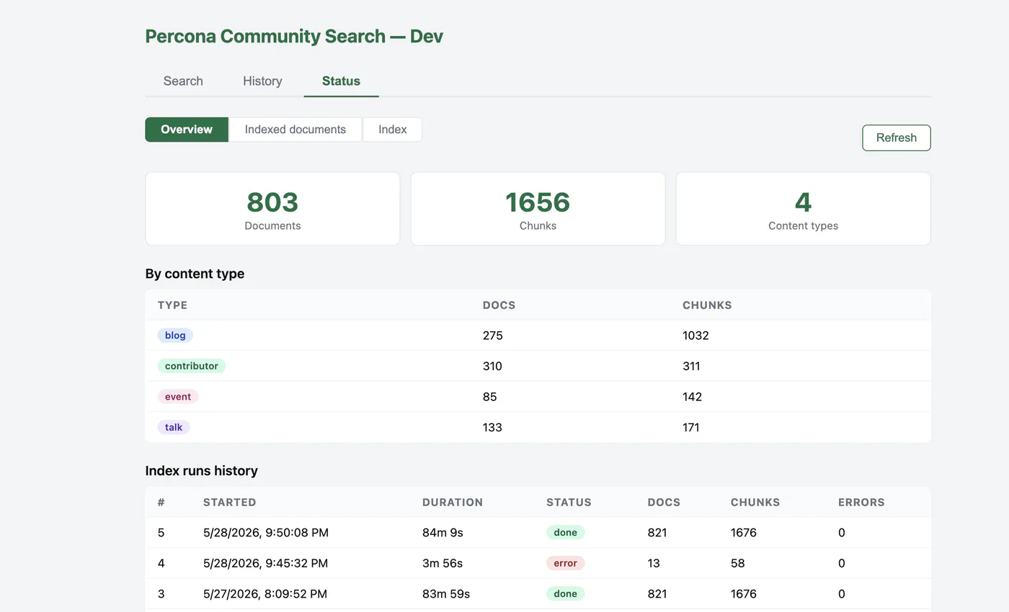Click talk chunks value 171

(x=691, y=427)
